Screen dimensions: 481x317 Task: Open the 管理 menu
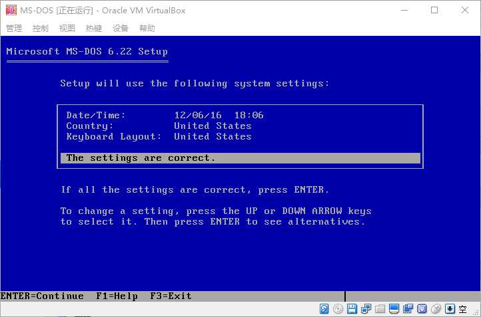click(x=14, y=29)
